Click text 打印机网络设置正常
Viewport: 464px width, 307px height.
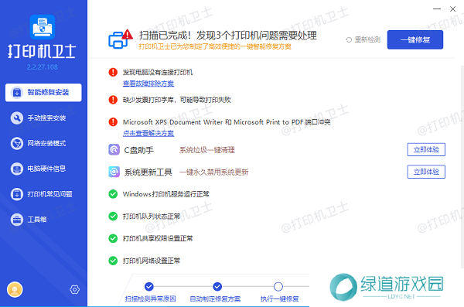point(152,261)
